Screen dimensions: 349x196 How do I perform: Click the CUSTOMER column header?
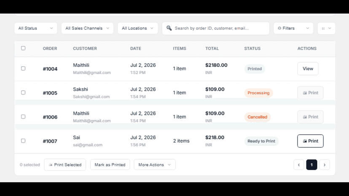pyautogui.click(x=85, y=48)
